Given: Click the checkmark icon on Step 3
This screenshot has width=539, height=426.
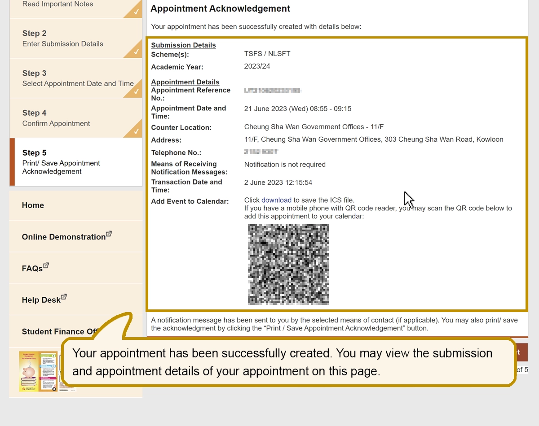Looking at the screenshot, I should point(136,92).
